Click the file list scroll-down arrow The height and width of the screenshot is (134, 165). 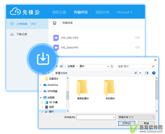pyautogui.click(x=156, y=111)
